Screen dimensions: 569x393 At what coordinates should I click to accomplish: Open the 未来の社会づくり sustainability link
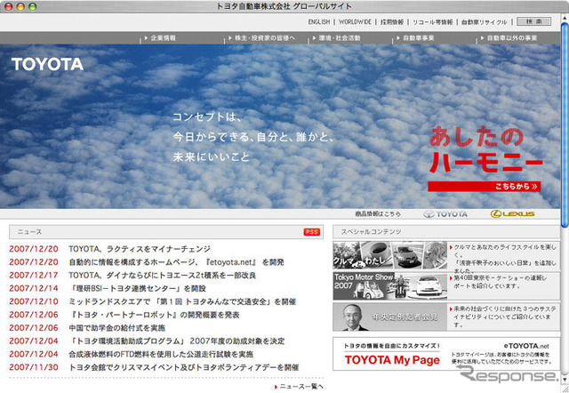coord(504,317)
